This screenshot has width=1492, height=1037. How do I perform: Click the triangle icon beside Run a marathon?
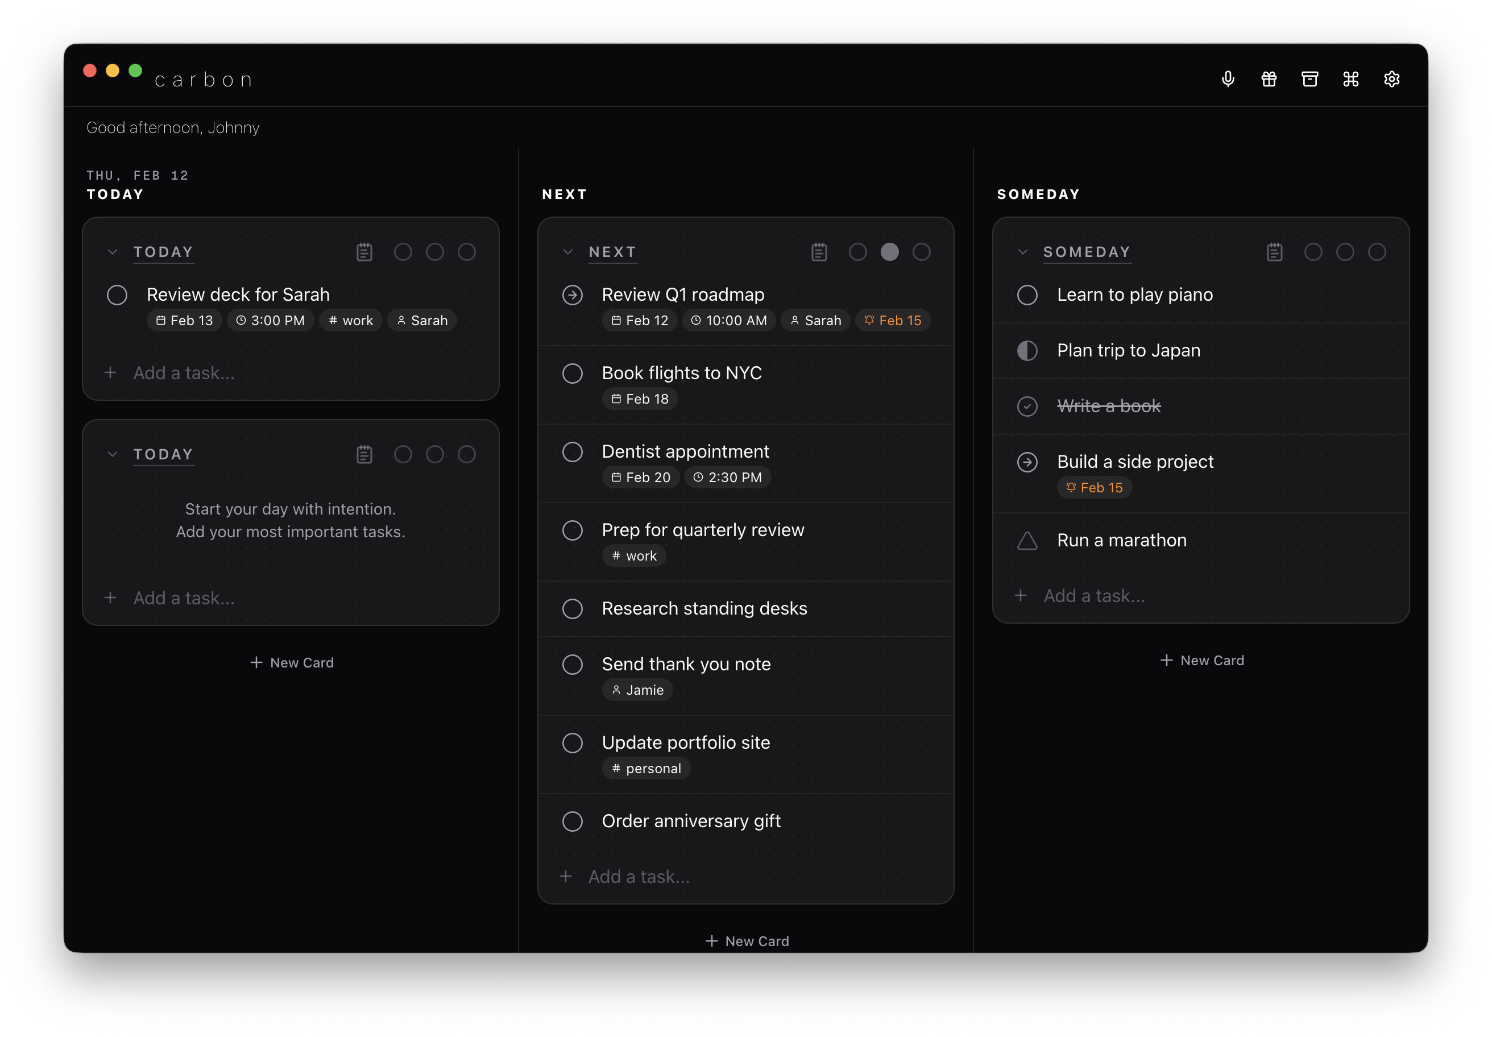(x=1027, y=540)
